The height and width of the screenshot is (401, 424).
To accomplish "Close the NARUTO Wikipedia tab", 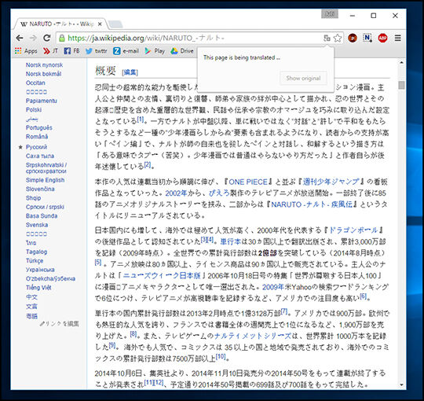I will (100, 24).
